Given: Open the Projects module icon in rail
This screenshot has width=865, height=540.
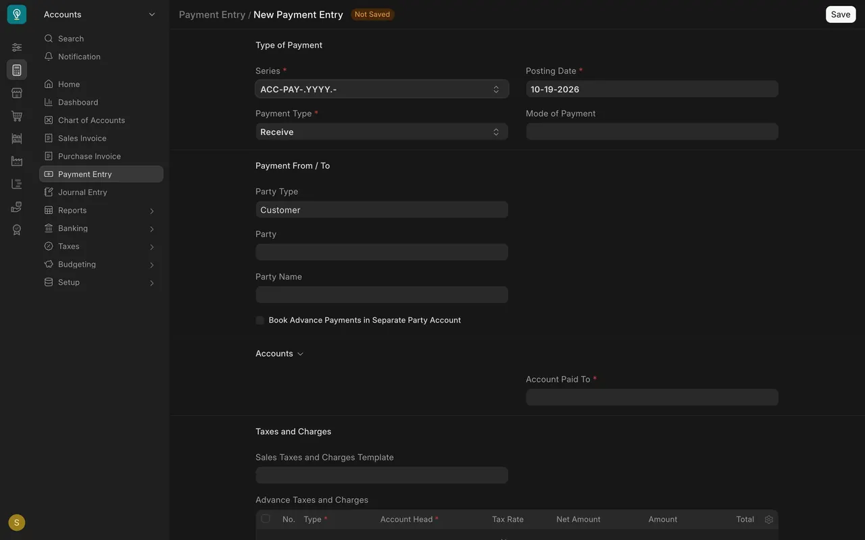Looking at the screenshot, I should 17,184.
